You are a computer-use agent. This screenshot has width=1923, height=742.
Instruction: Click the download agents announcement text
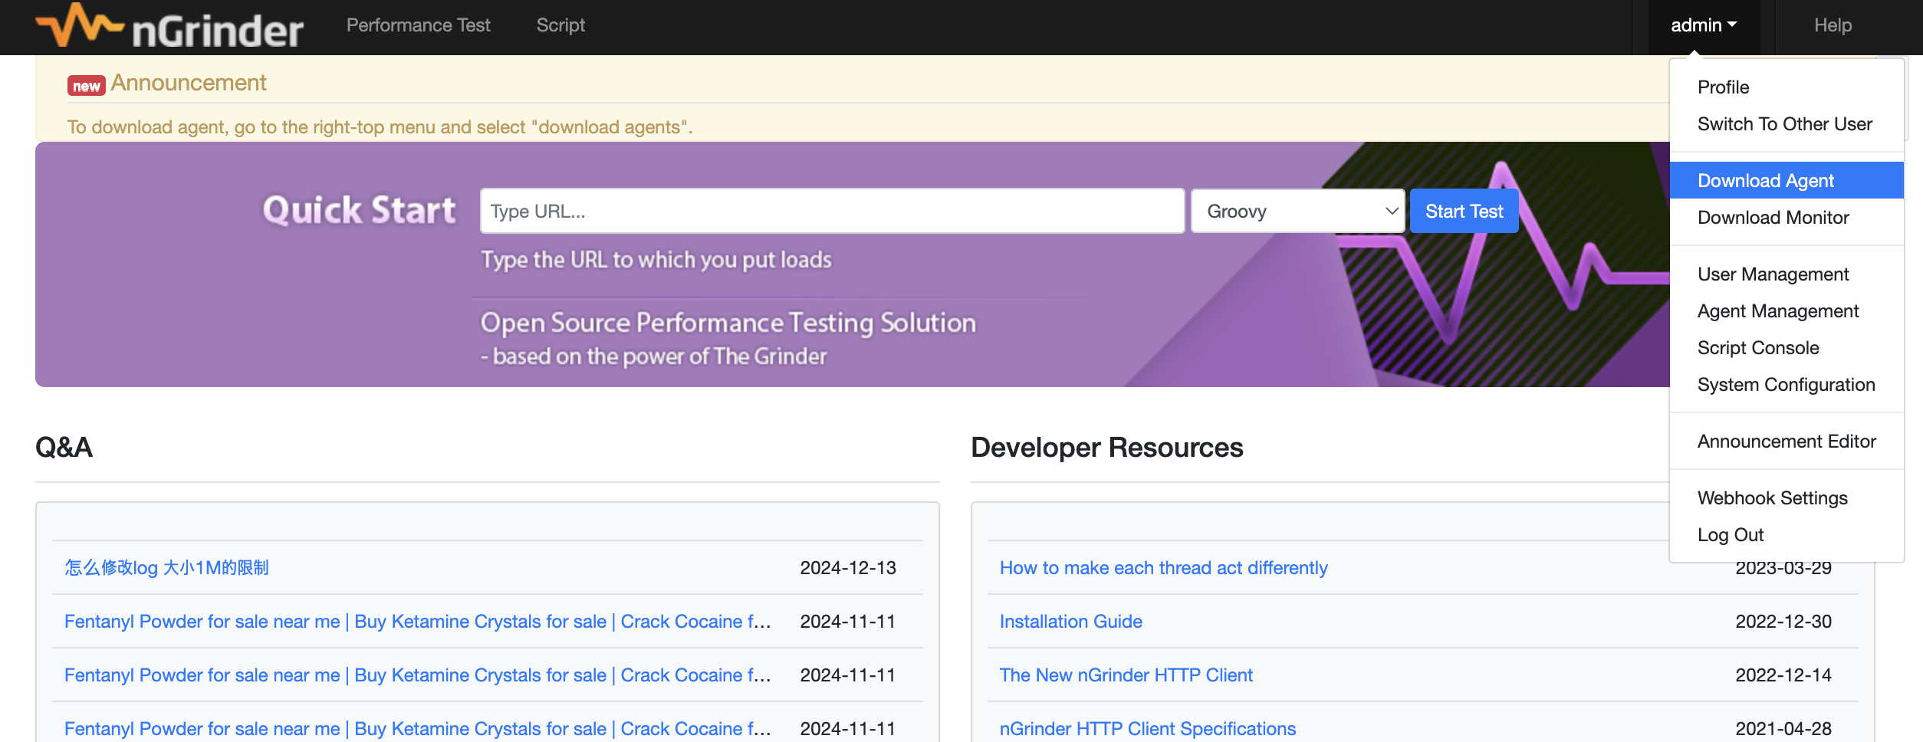(x=380, y=127)
